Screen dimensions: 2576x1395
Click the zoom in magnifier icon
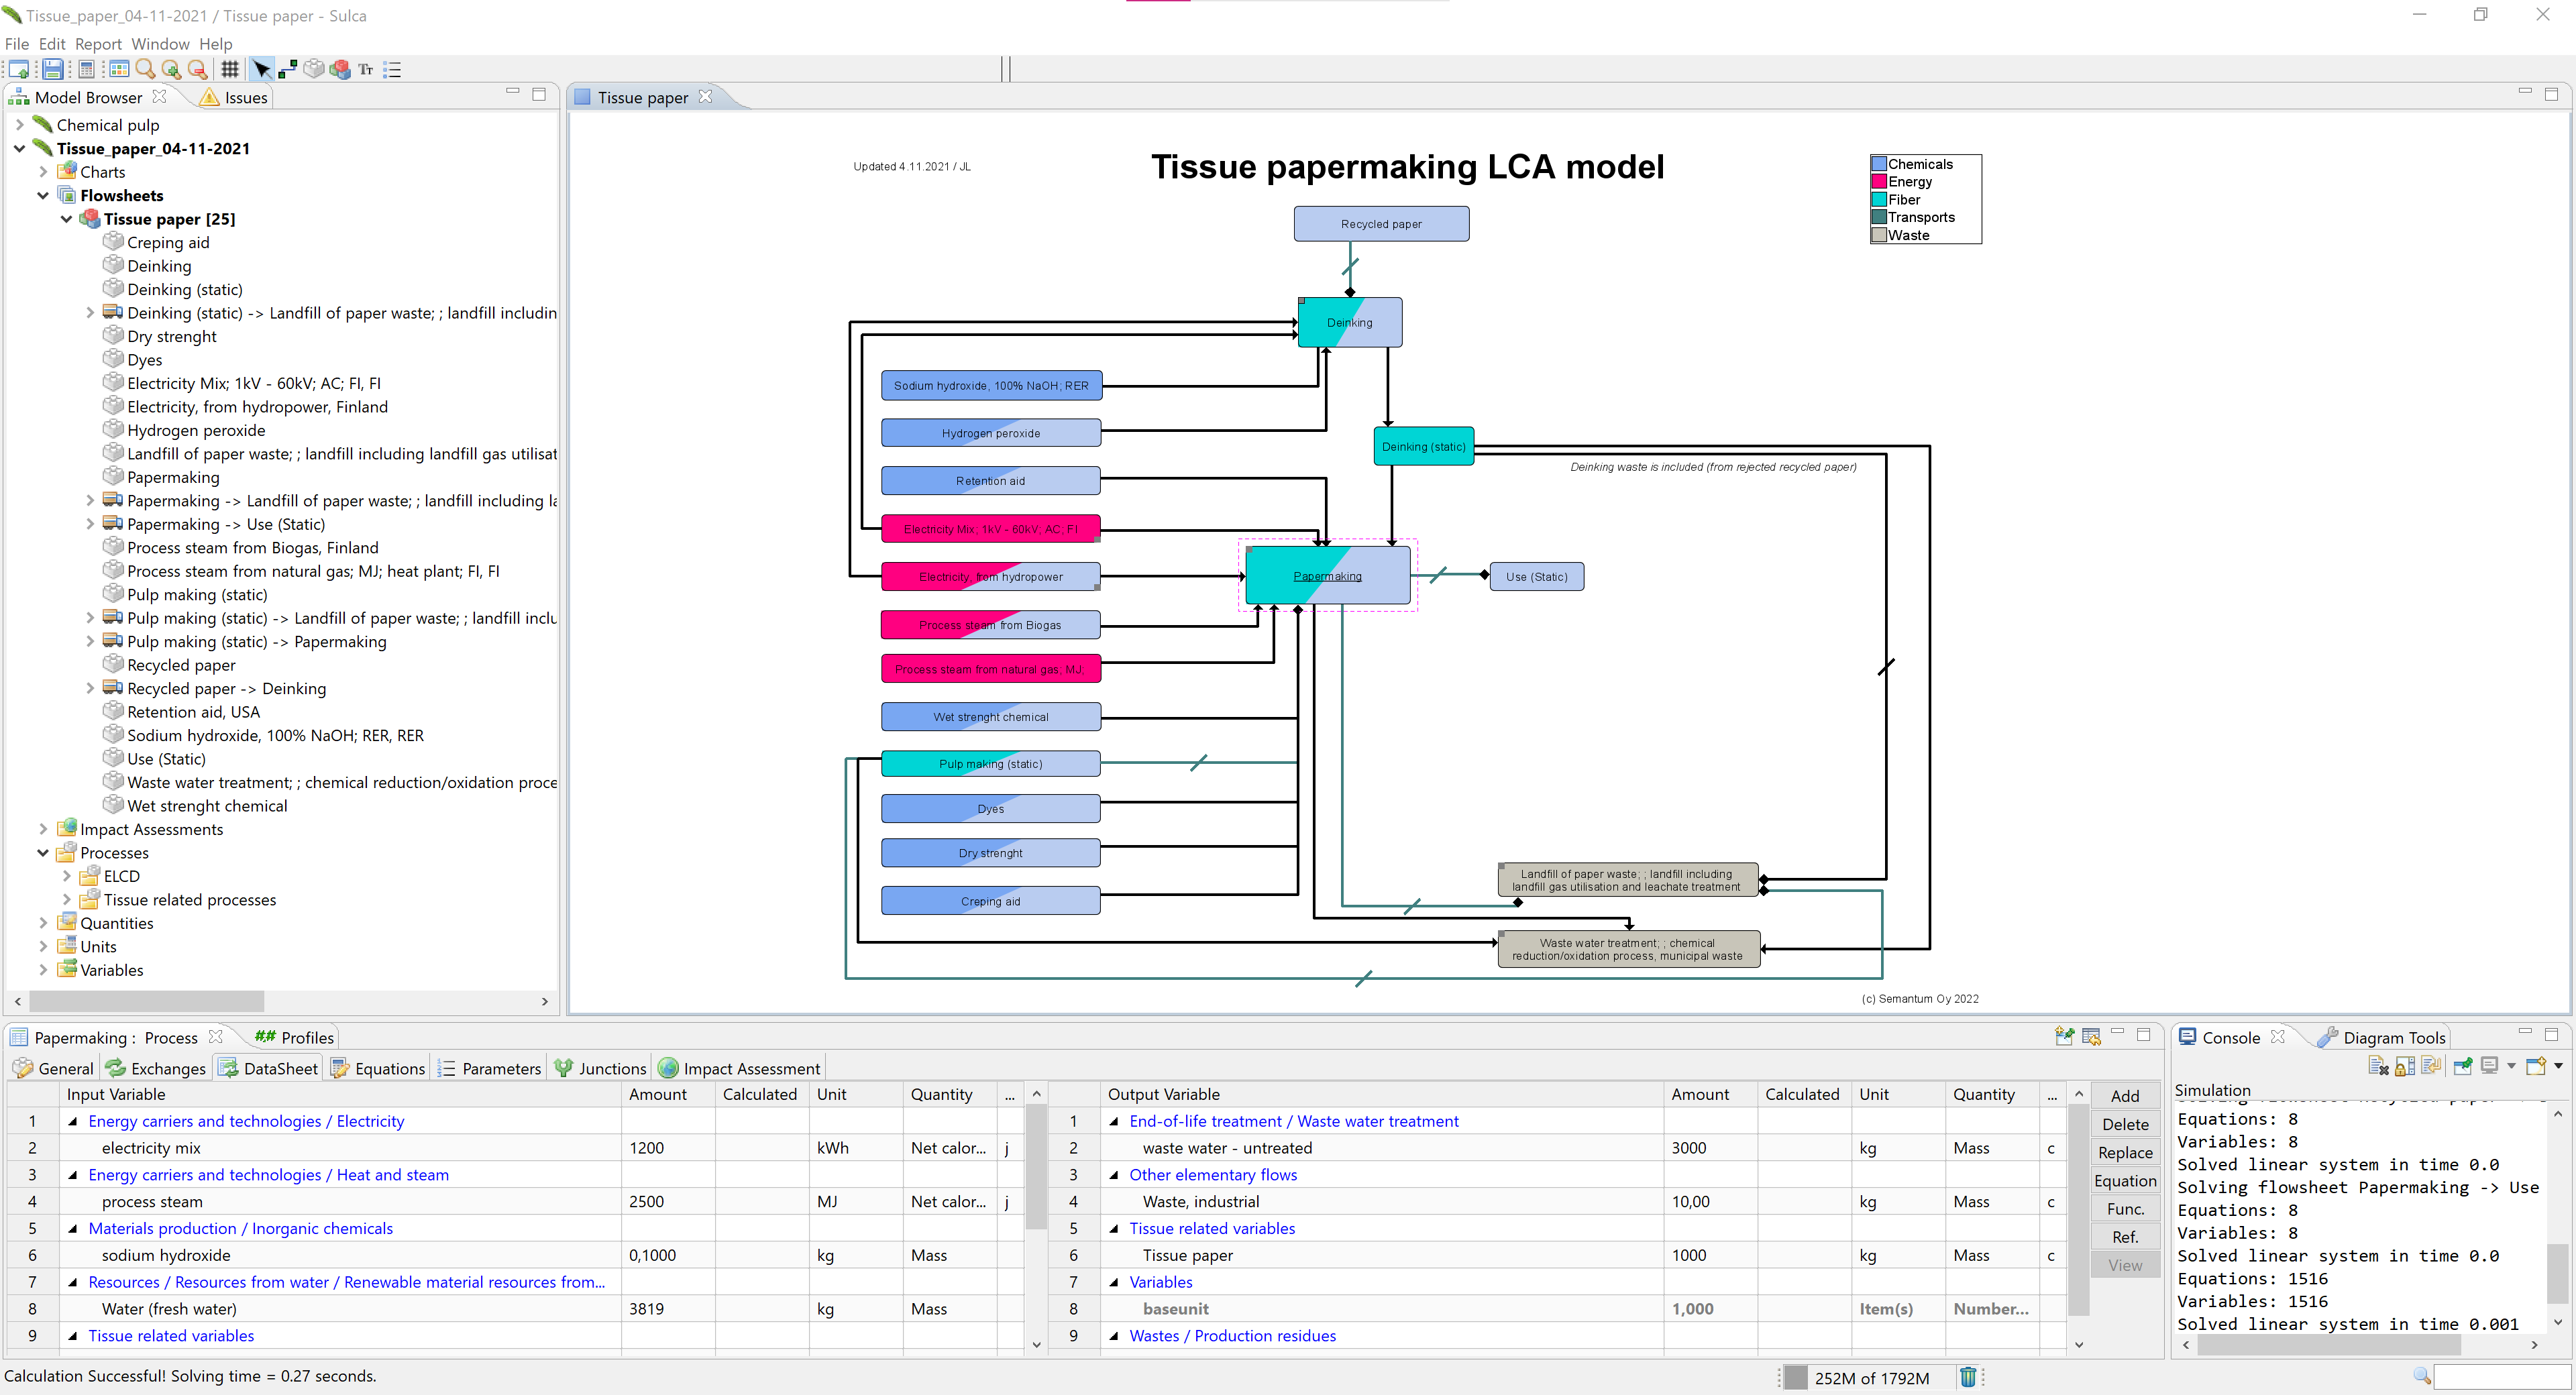pyautogui.click(x=171, y=69)
